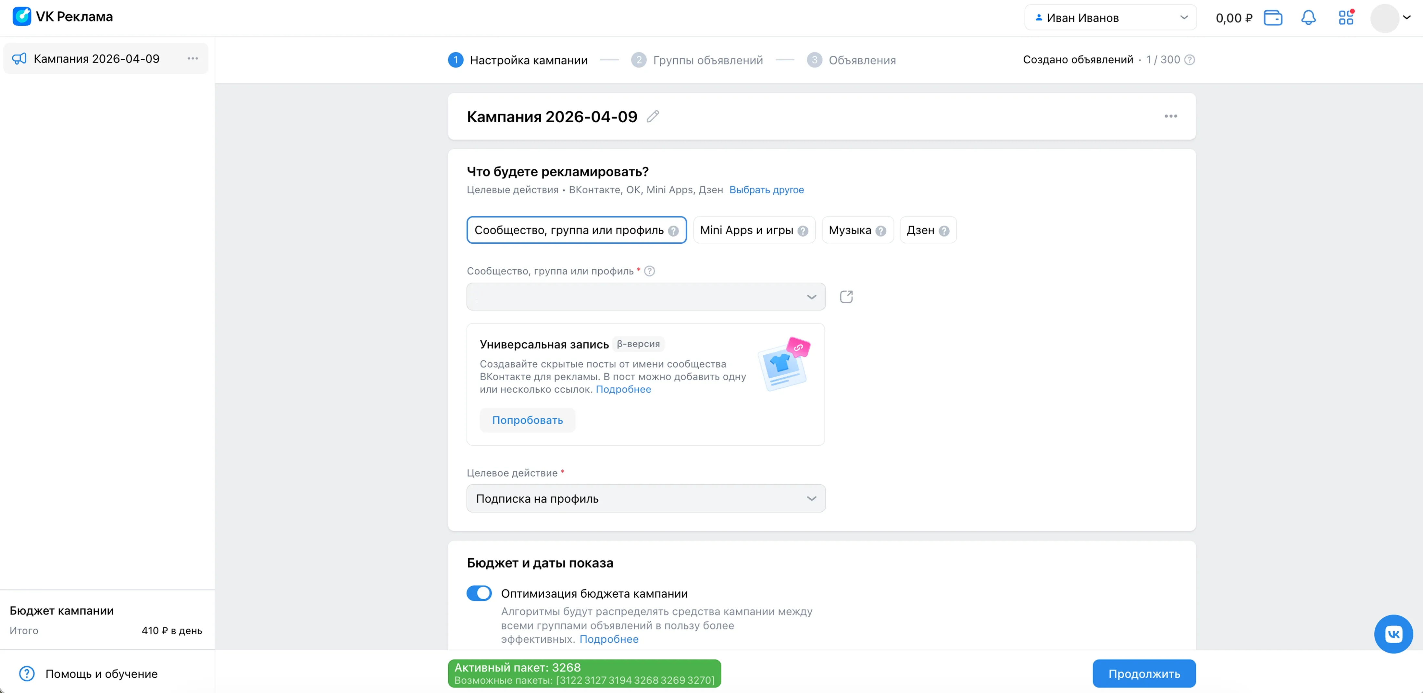The image size is (1423, 693).
Task: Show help for Создано объявлений counter
Action: 1190,60
